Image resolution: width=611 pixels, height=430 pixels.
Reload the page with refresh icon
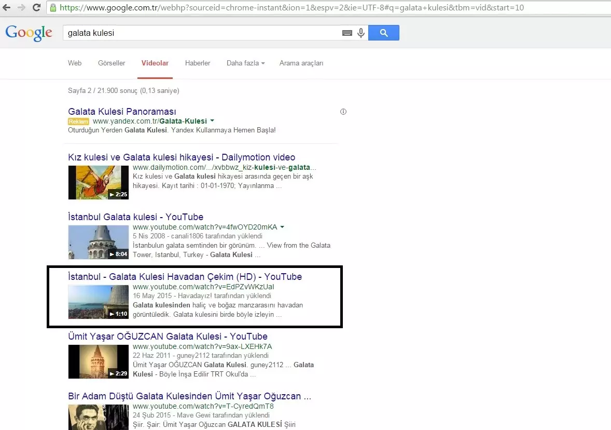click(x=37, y=7)
